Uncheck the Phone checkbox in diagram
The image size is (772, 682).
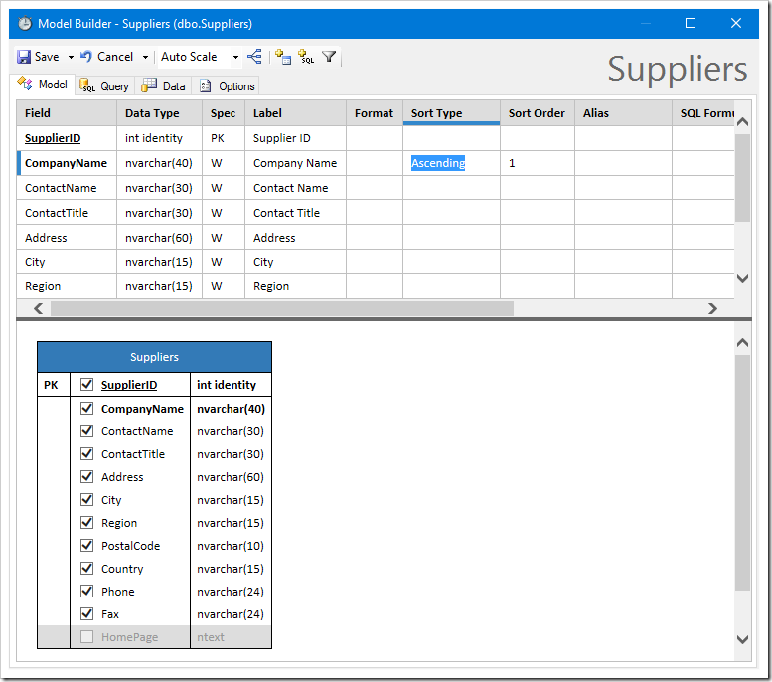coord(87,591)
